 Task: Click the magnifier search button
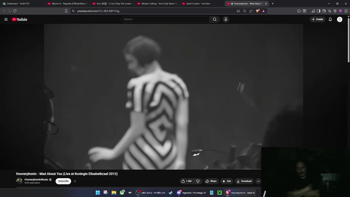point(215,19)
